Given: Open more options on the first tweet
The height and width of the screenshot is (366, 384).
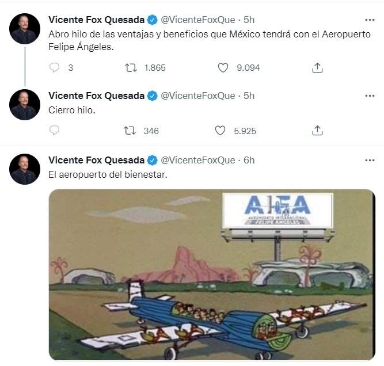Looking at the screenshot, I should pos(370,20).
